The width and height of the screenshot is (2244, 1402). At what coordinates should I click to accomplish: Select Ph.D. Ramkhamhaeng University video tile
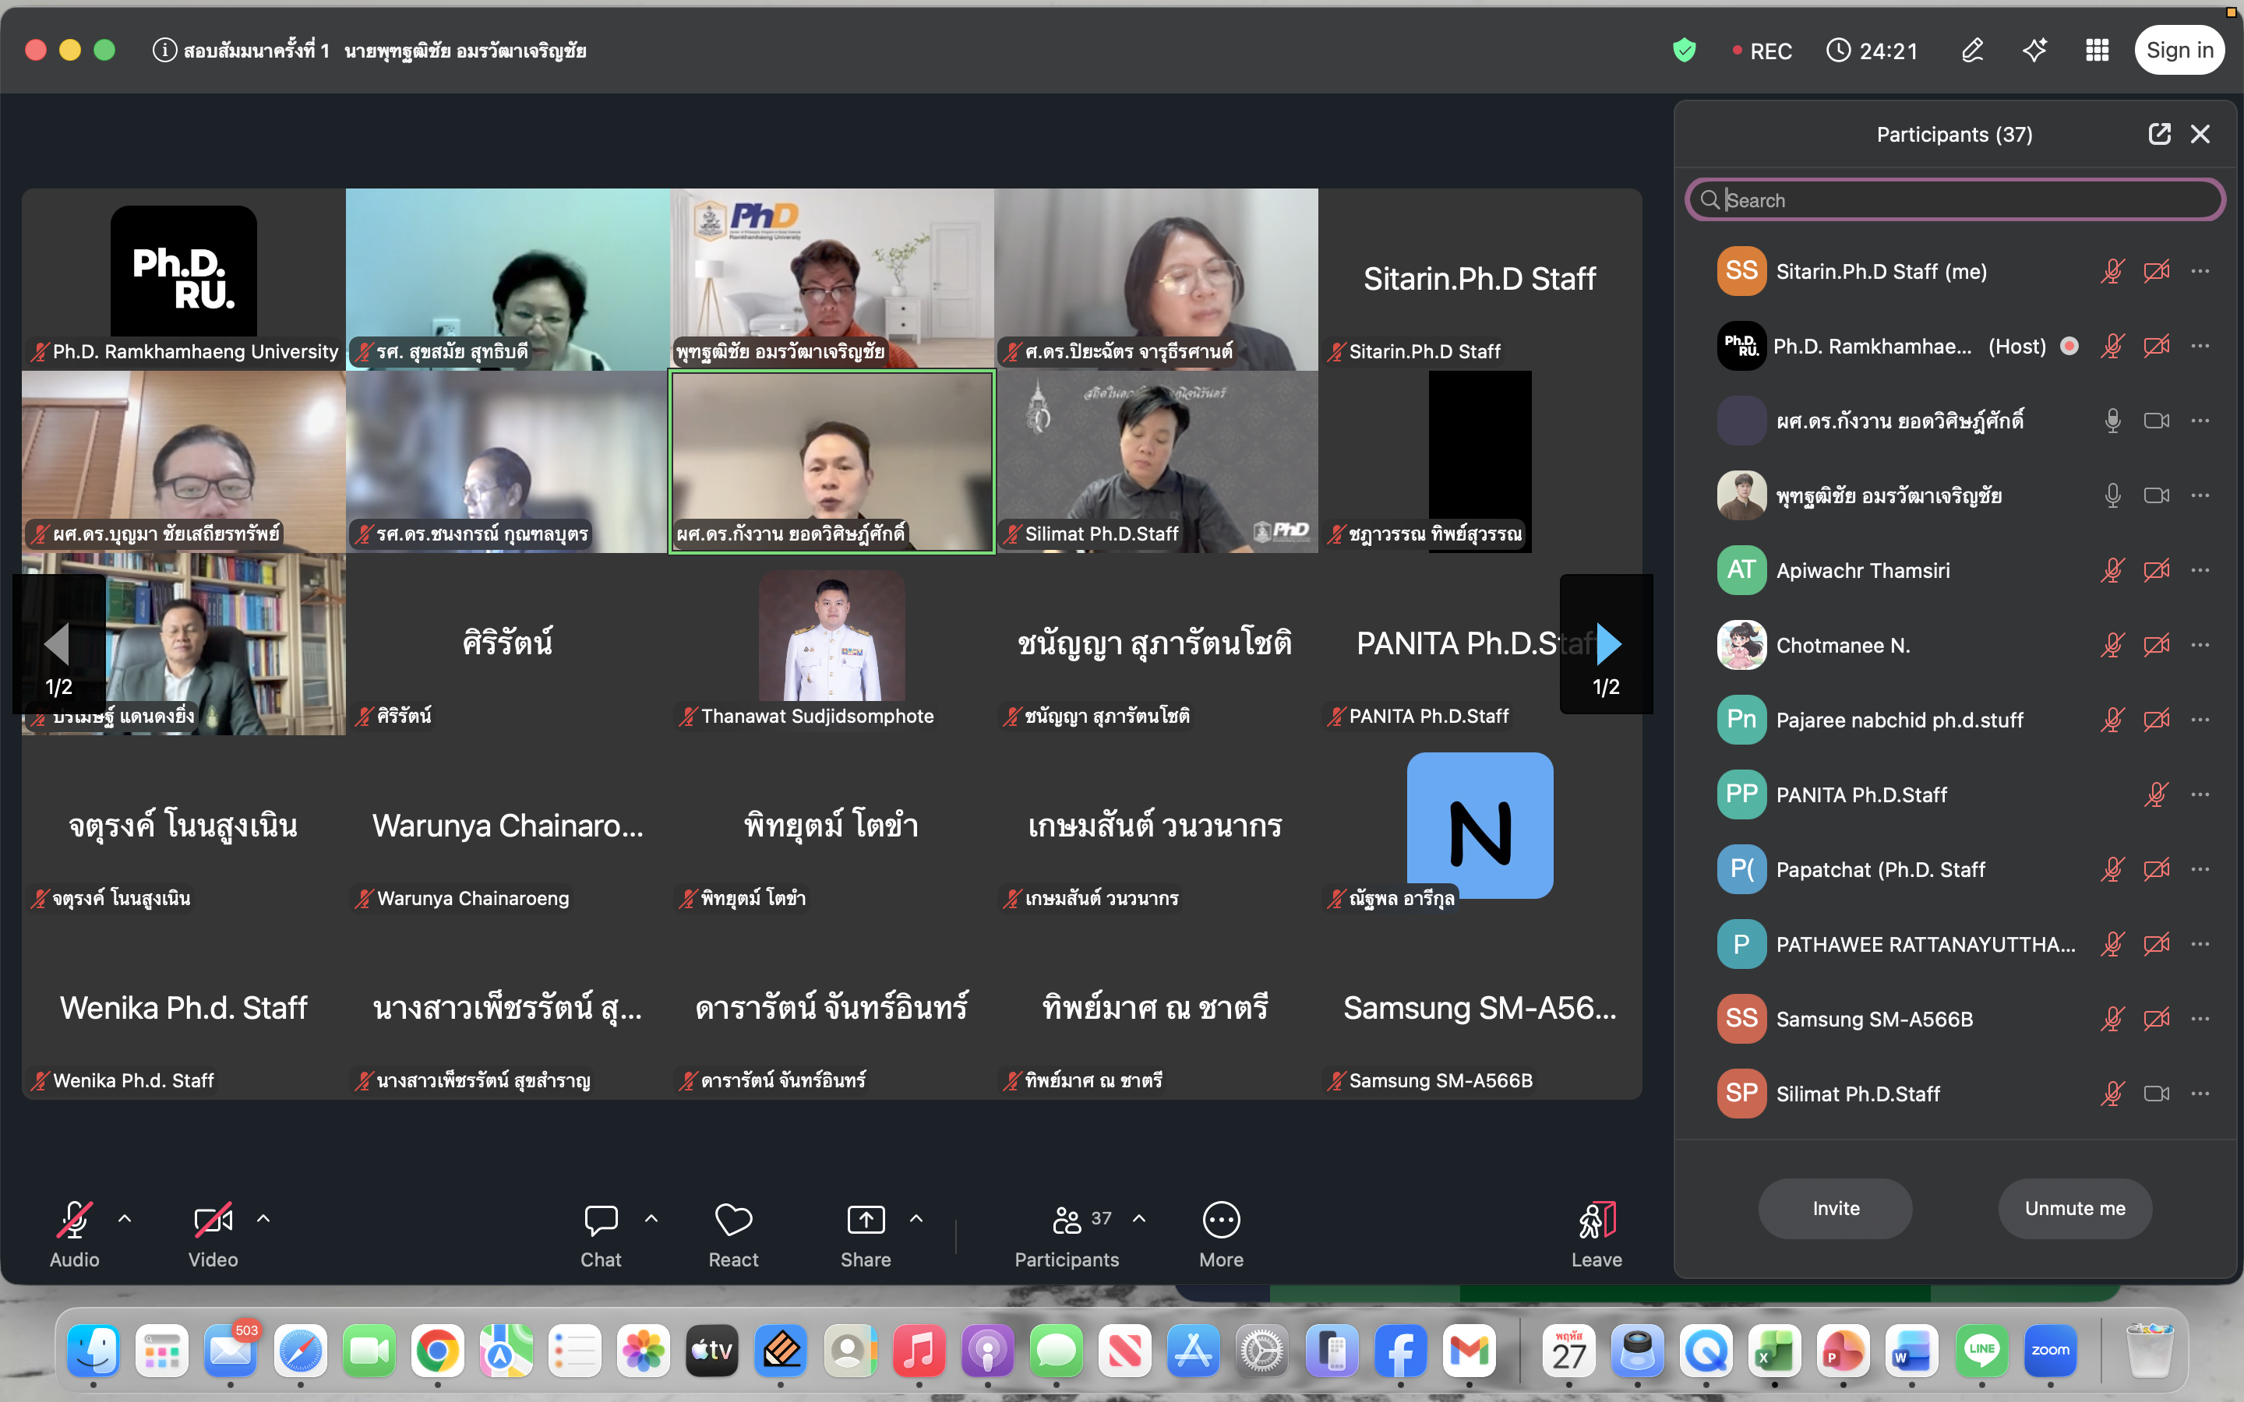point(184,279)
